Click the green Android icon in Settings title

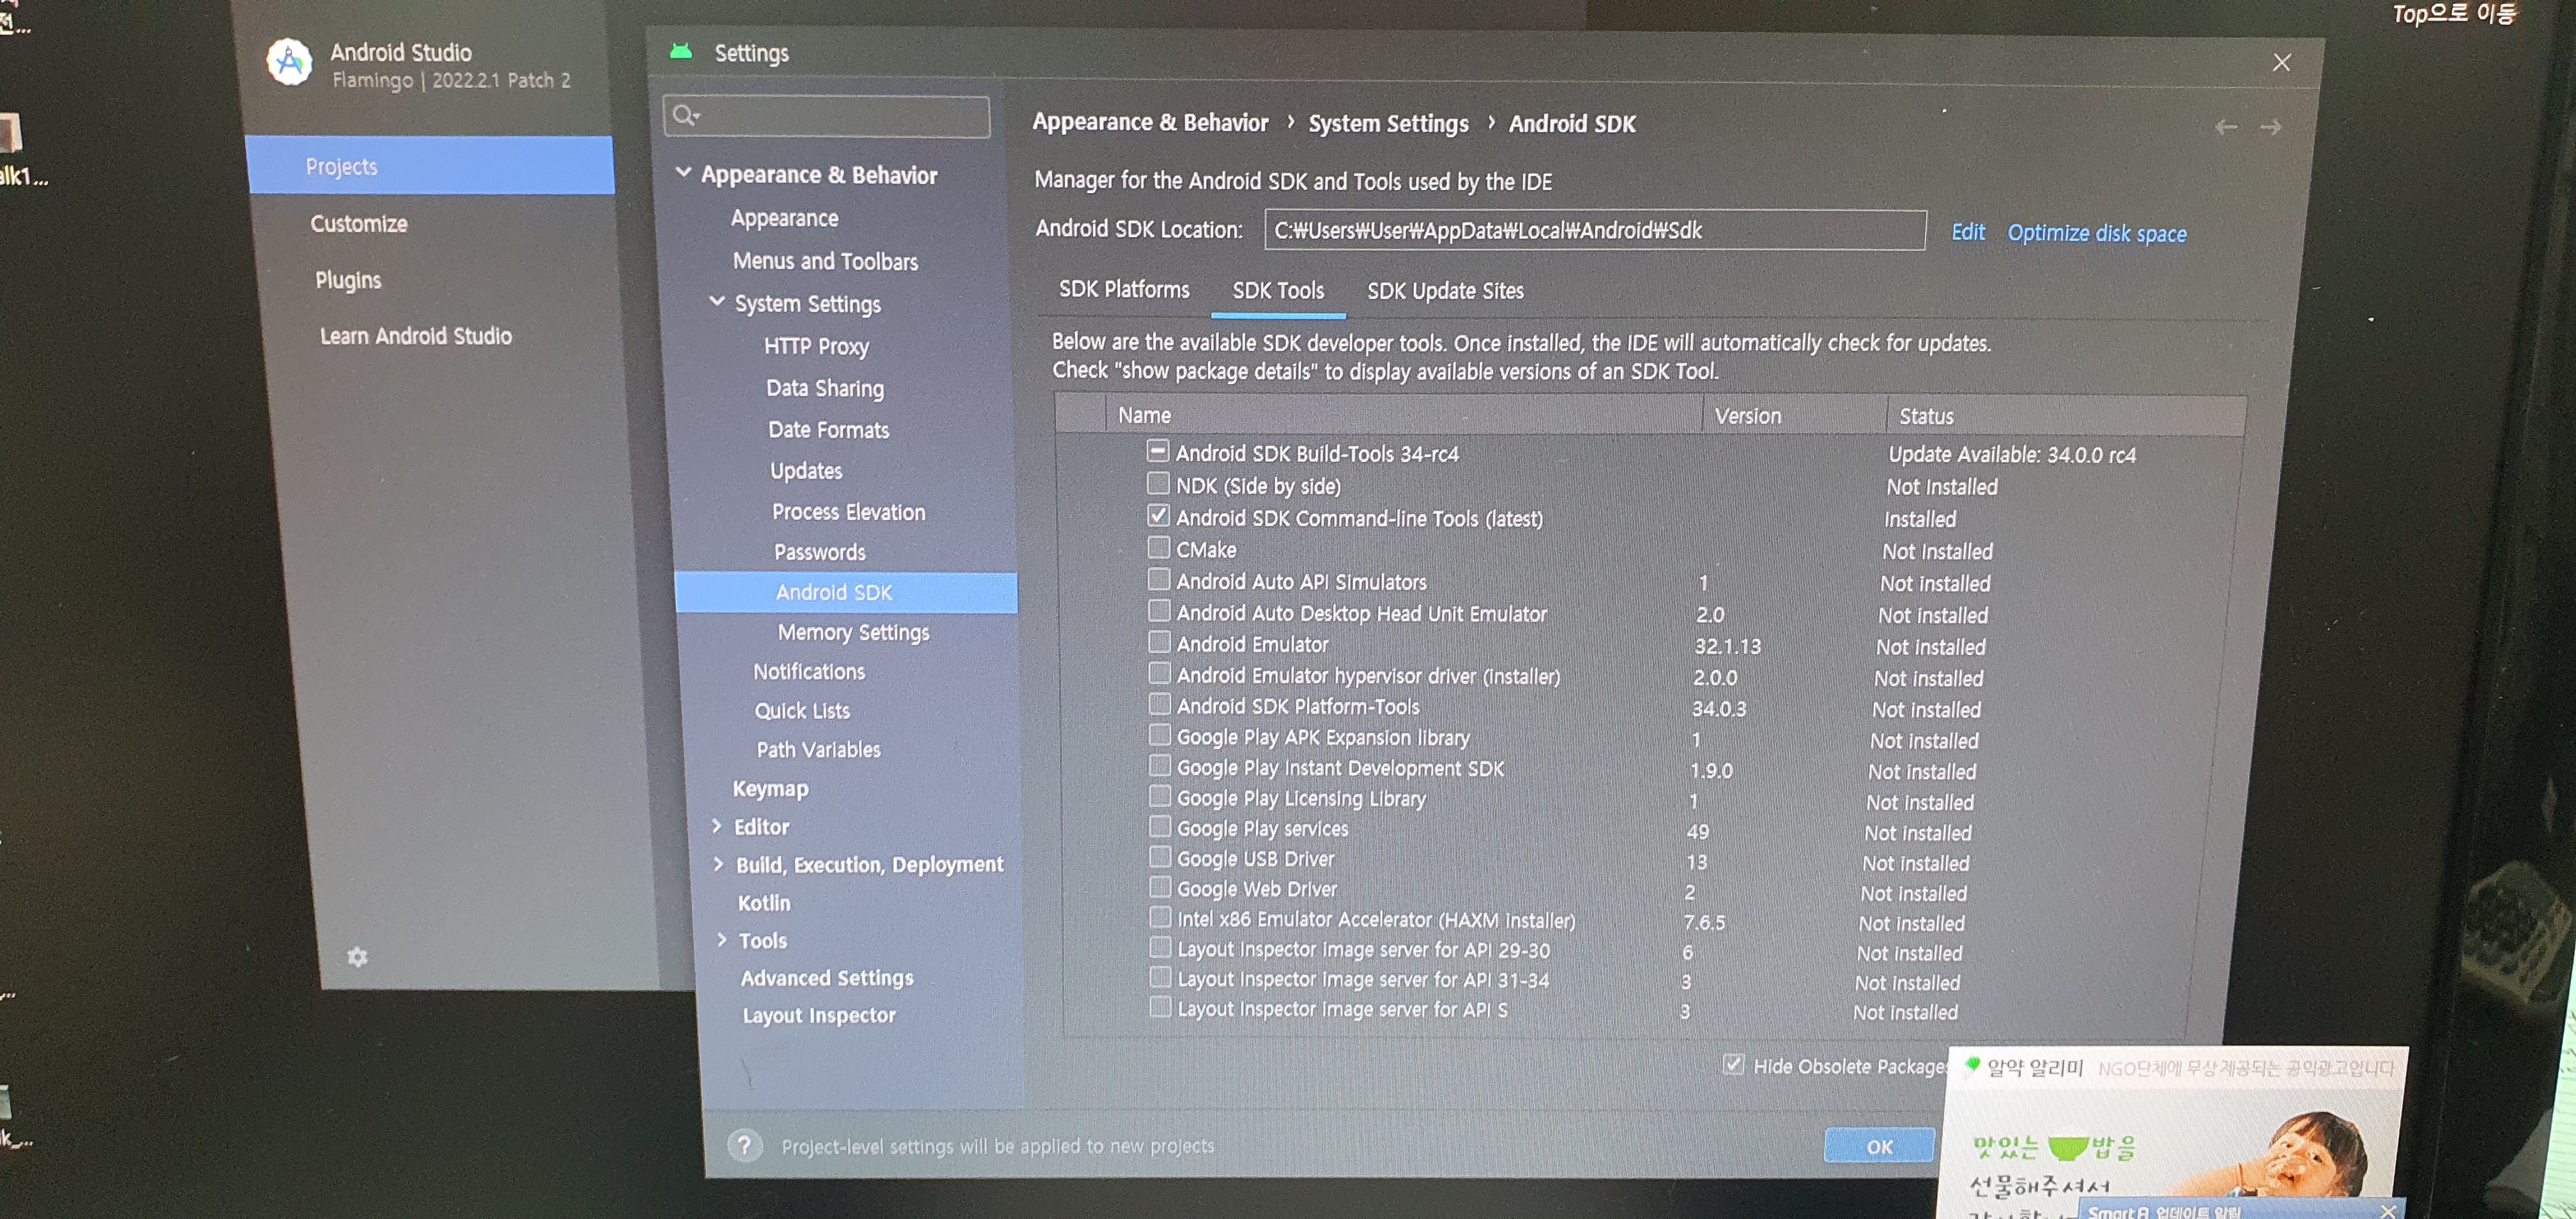coord(681,52)
